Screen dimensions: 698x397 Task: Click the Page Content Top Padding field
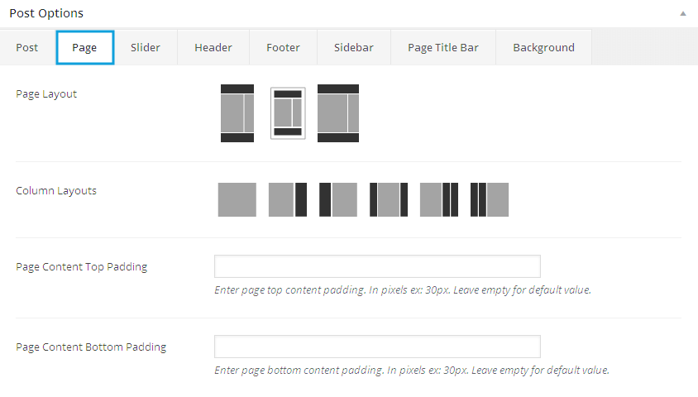[377, 266]
